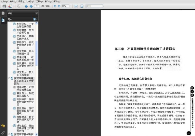Open bookmark 曲径通幽，有时最短的距离不是直线

tap(25, 111)
